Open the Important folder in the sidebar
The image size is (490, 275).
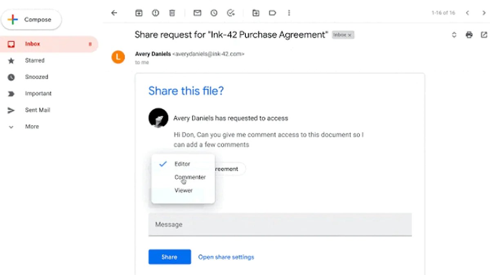click(x=38, y=93)
